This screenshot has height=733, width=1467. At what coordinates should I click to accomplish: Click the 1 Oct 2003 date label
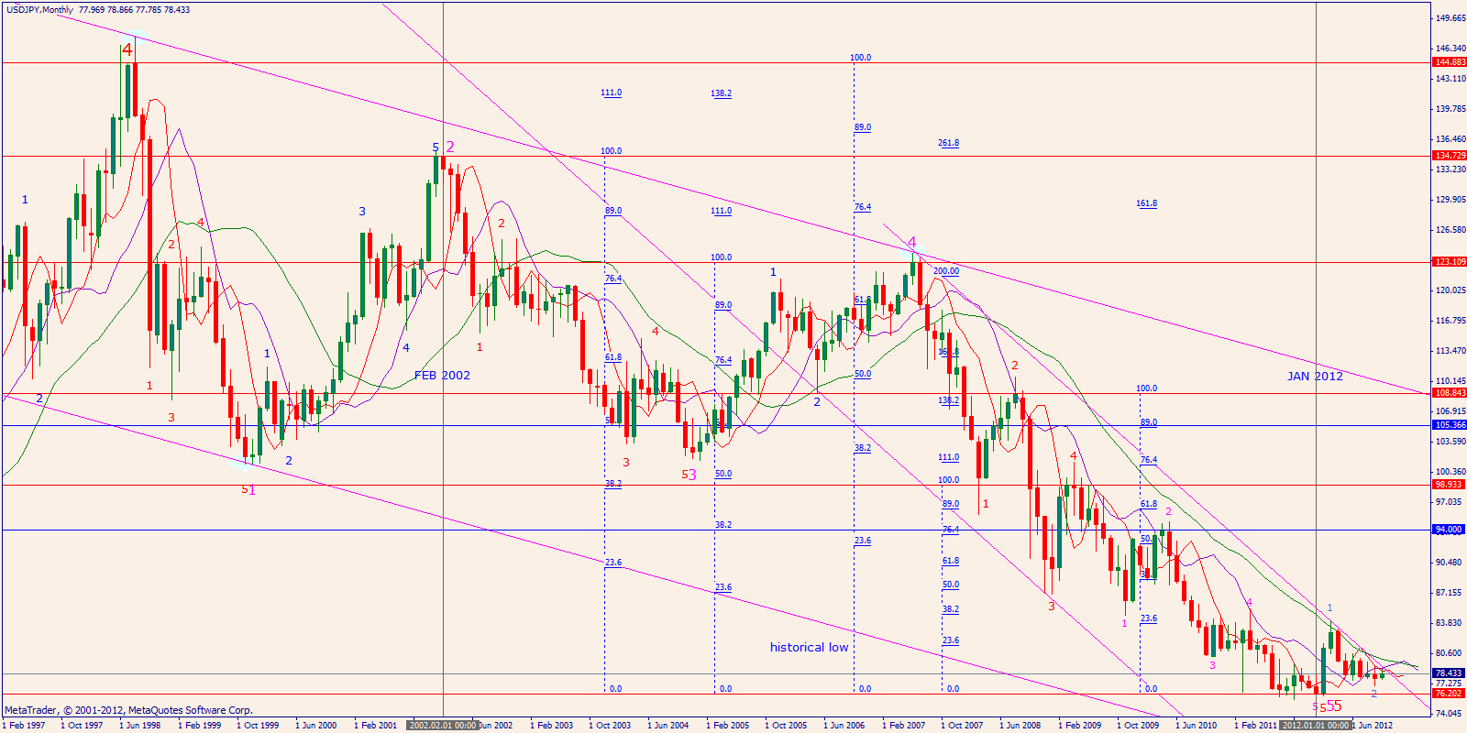point(611,725)
